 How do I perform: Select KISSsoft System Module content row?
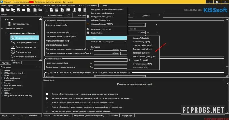pos(14,73)
